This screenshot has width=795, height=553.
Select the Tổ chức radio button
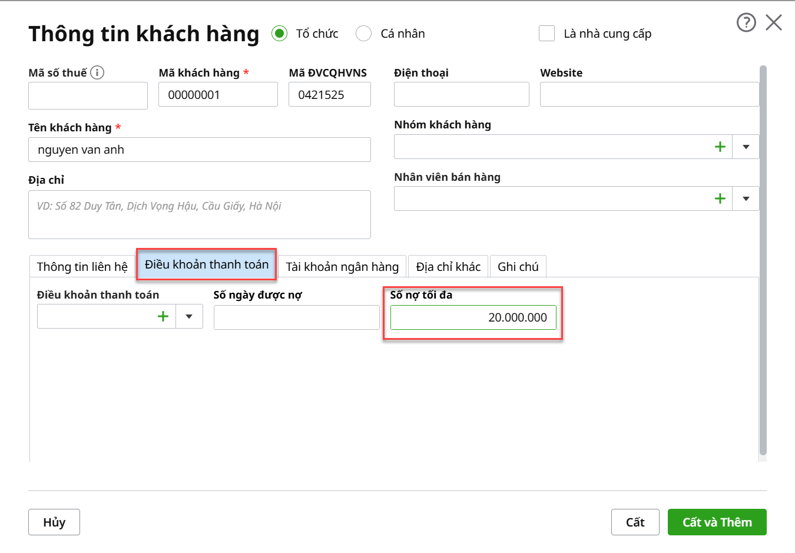click(x=280, y=34)
